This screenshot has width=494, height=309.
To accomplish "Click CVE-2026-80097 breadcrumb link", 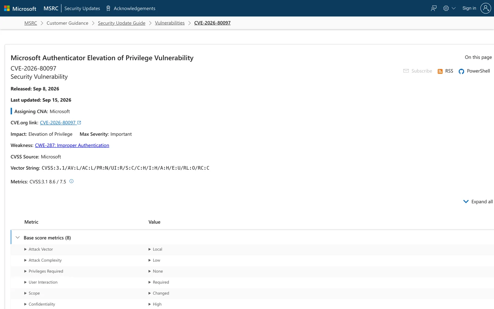I will click(x=212, y=23).
